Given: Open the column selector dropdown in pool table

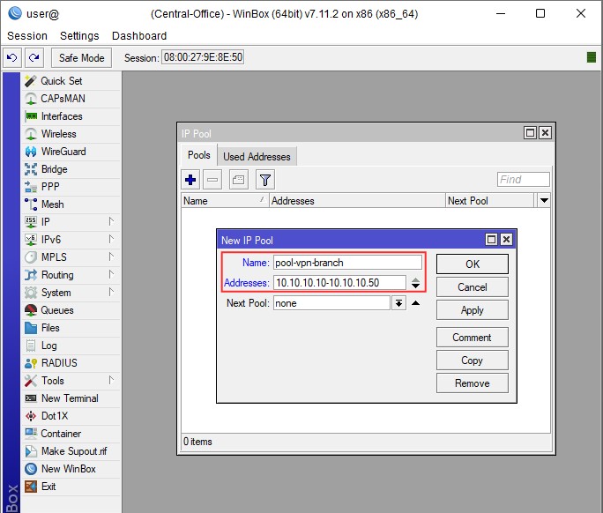Looking at the screenshot, I should pyautogui.click(x=544, y=201).
